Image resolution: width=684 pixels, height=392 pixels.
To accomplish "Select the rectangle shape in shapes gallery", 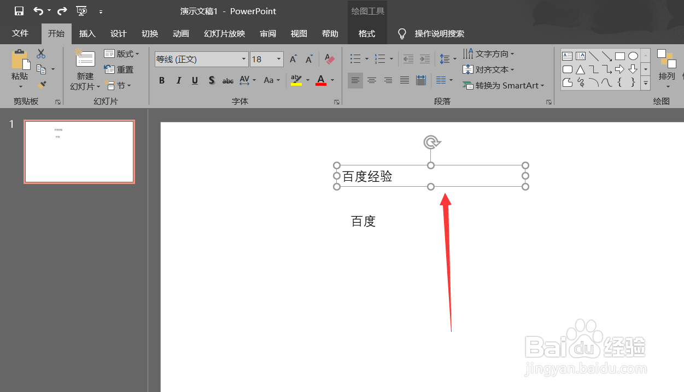I will (x=620, y=56).
